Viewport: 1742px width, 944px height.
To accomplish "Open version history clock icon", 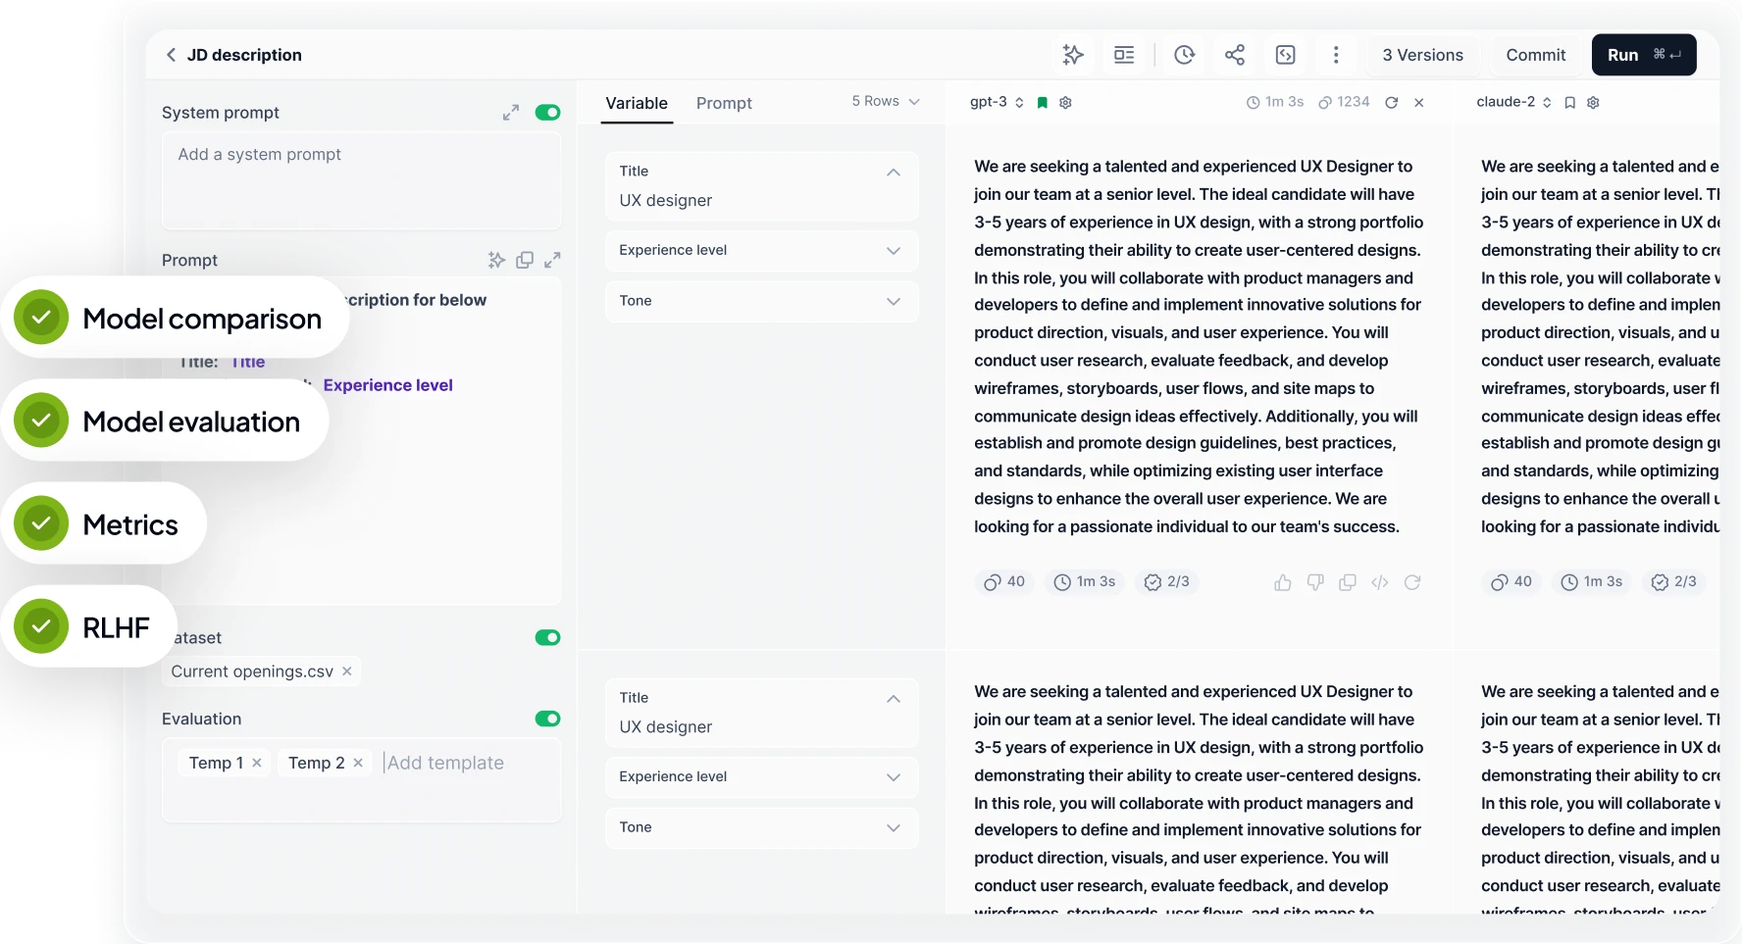I will click(x=1184, y=55).
